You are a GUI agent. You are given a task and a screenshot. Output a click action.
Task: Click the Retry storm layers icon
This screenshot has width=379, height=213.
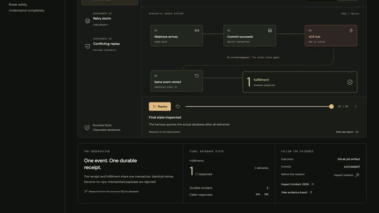click(87, 21)
